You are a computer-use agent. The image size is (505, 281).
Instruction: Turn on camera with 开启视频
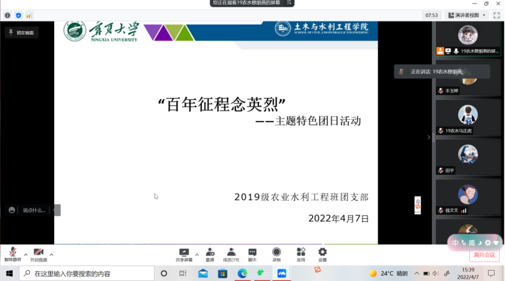(38, 254)
